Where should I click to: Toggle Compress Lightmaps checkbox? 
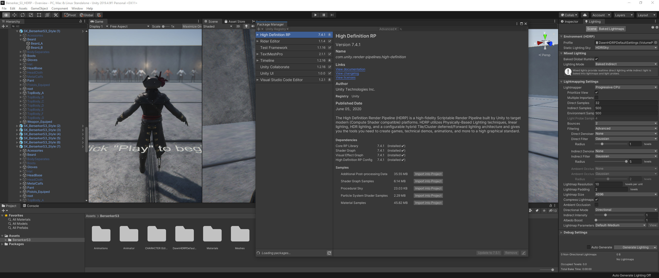coord(596,199)
